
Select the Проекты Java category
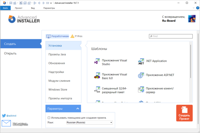tap(63, 55)
